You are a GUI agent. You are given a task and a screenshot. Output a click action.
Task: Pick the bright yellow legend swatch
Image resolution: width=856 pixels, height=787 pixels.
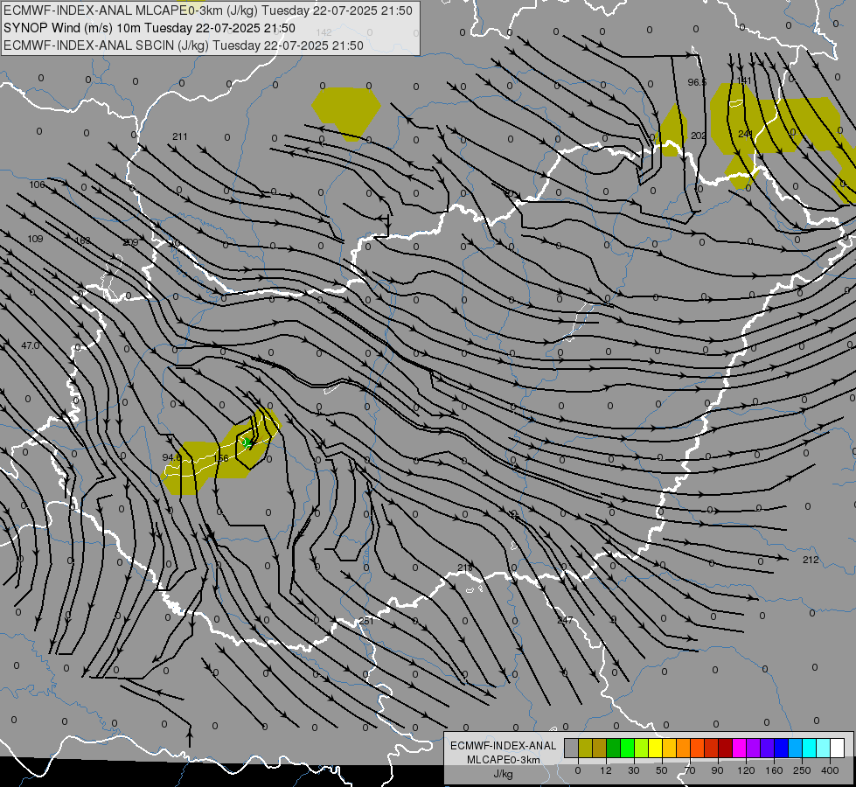tap(656, 748)
